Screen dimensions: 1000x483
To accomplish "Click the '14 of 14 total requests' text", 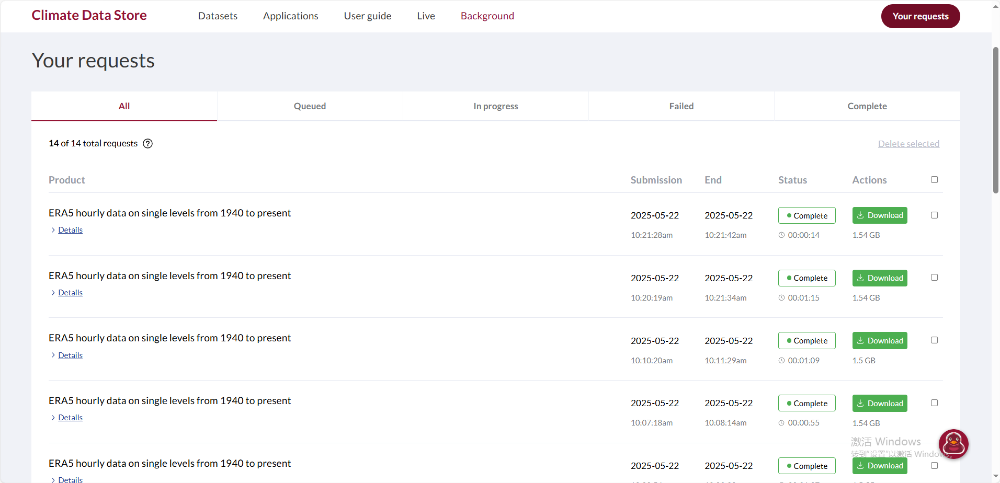I will [93, 143].
